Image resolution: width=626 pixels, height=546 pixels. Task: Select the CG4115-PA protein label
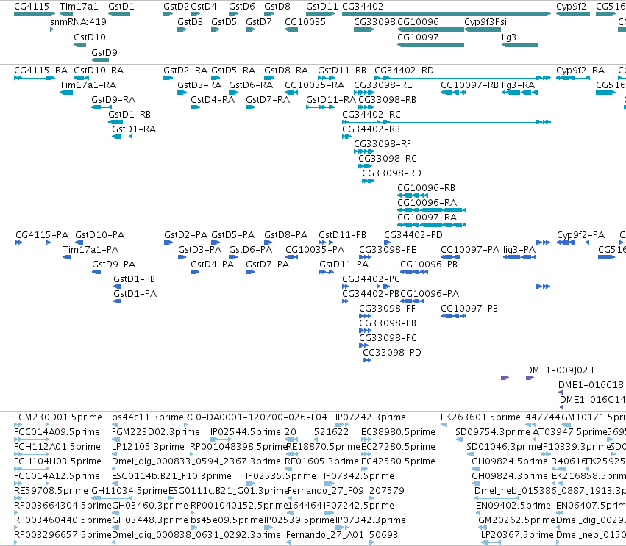point(42,235)
